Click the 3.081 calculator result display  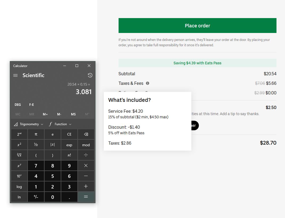pos(83,92)
